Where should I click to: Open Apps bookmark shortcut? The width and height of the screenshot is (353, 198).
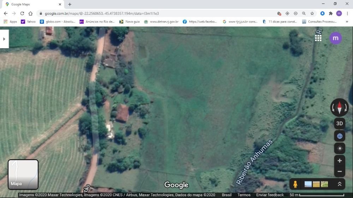pos(10,21)
